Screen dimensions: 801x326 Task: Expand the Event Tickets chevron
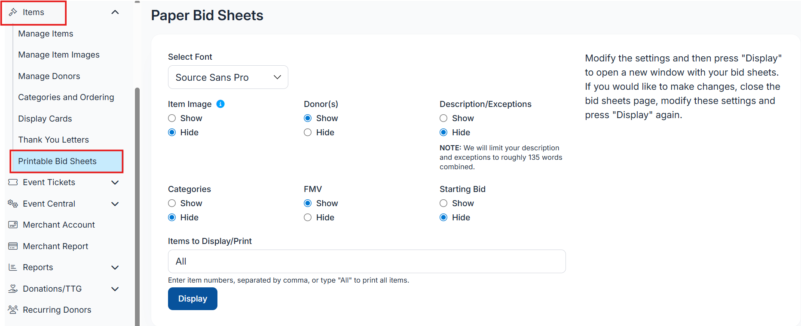pyautogui.click(x=115, y=182)
